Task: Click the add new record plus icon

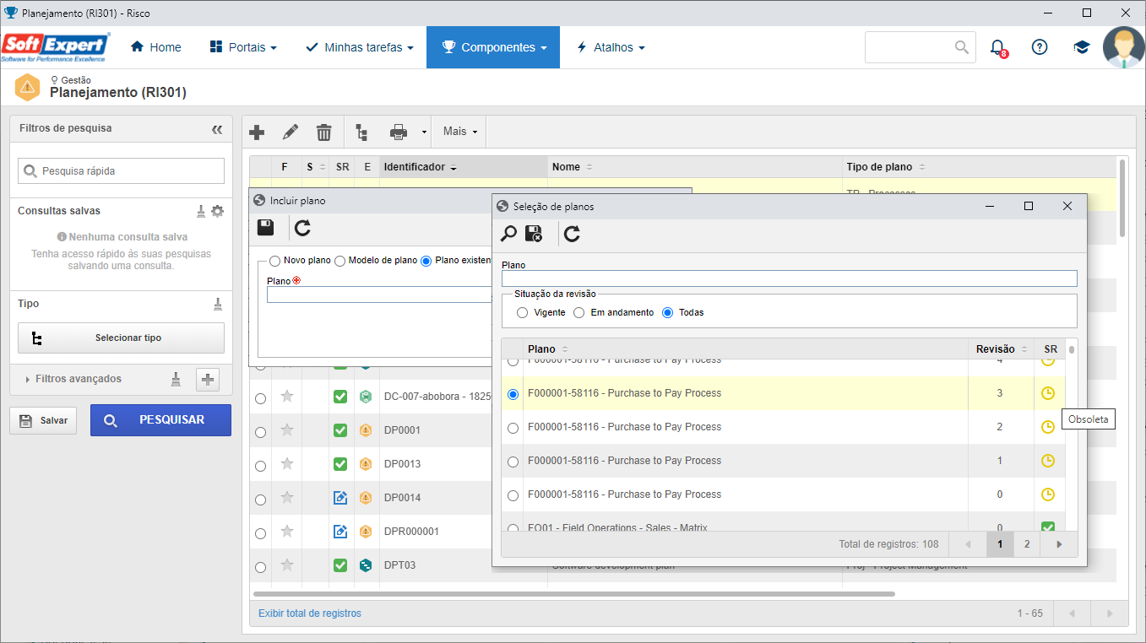Action: [x=258, y=132]
